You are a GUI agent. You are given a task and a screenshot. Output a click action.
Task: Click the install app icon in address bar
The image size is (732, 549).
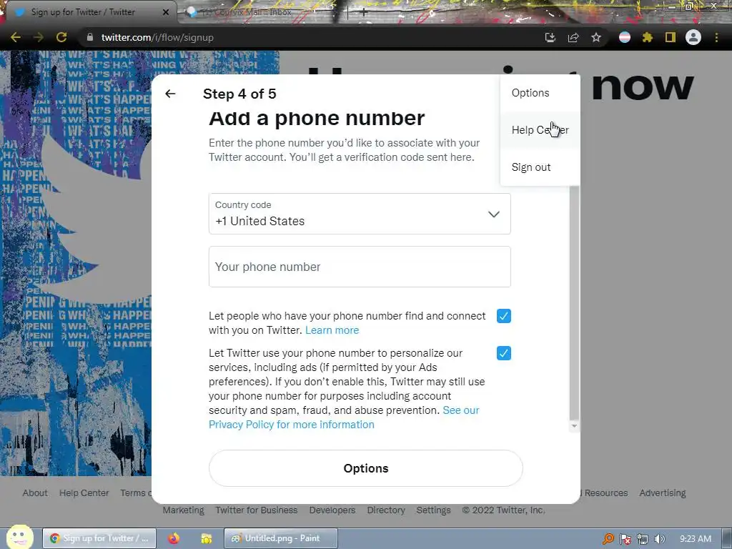coord(550,37)
